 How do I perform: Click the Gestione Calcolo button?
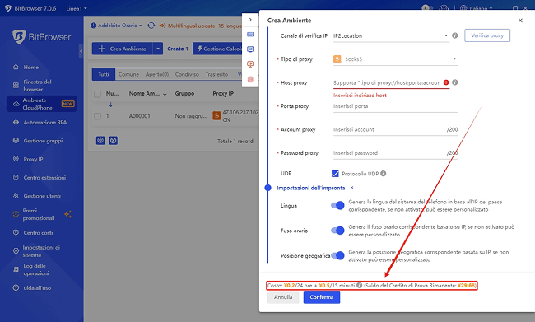click(218, 49)
